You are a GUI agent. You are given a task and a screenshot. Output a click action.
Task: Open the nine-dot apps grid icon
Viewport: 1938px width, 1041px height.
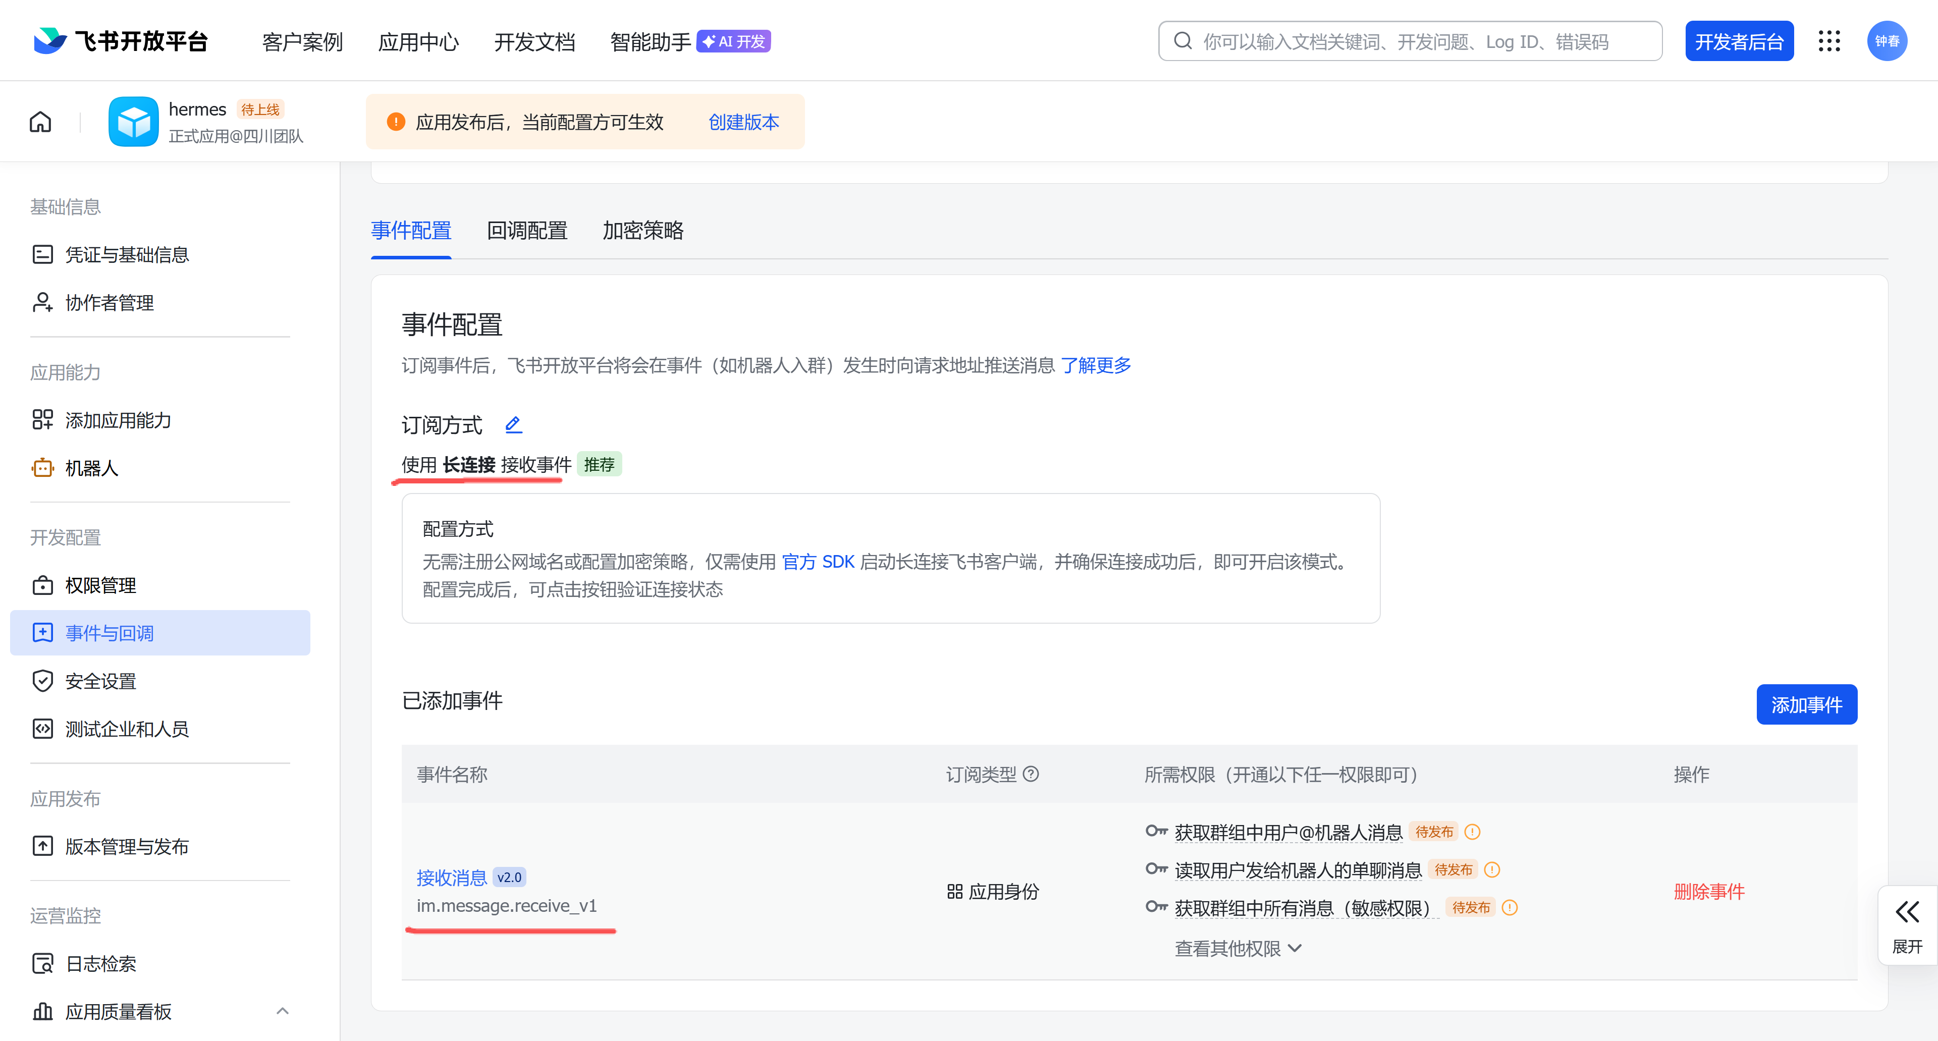(x=1829, y=41)
